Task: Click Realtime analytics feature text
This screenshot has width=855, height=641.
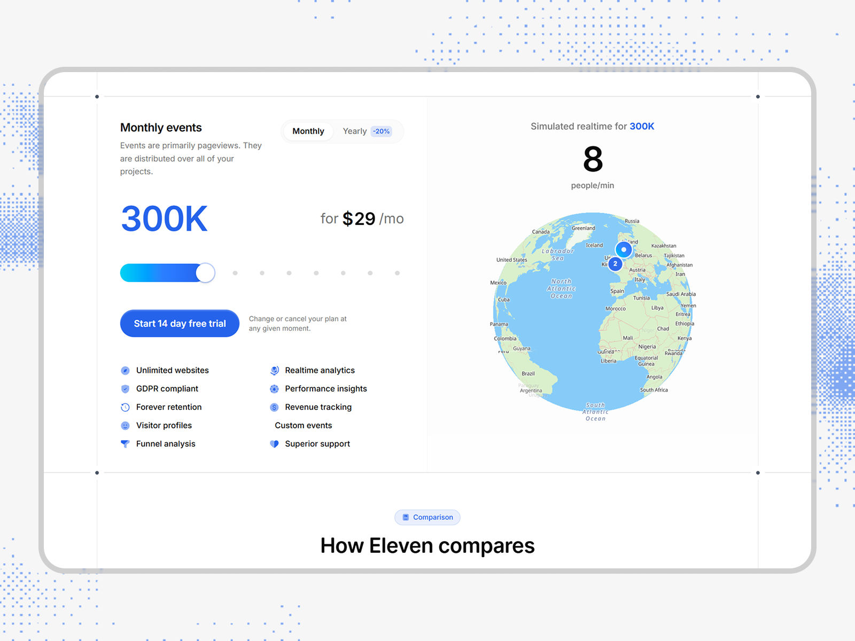Action: (320, 371)
